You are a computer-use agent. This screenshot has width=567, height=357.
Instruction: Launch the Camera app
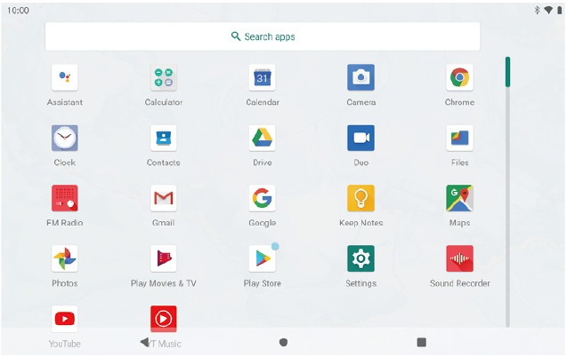360,77
